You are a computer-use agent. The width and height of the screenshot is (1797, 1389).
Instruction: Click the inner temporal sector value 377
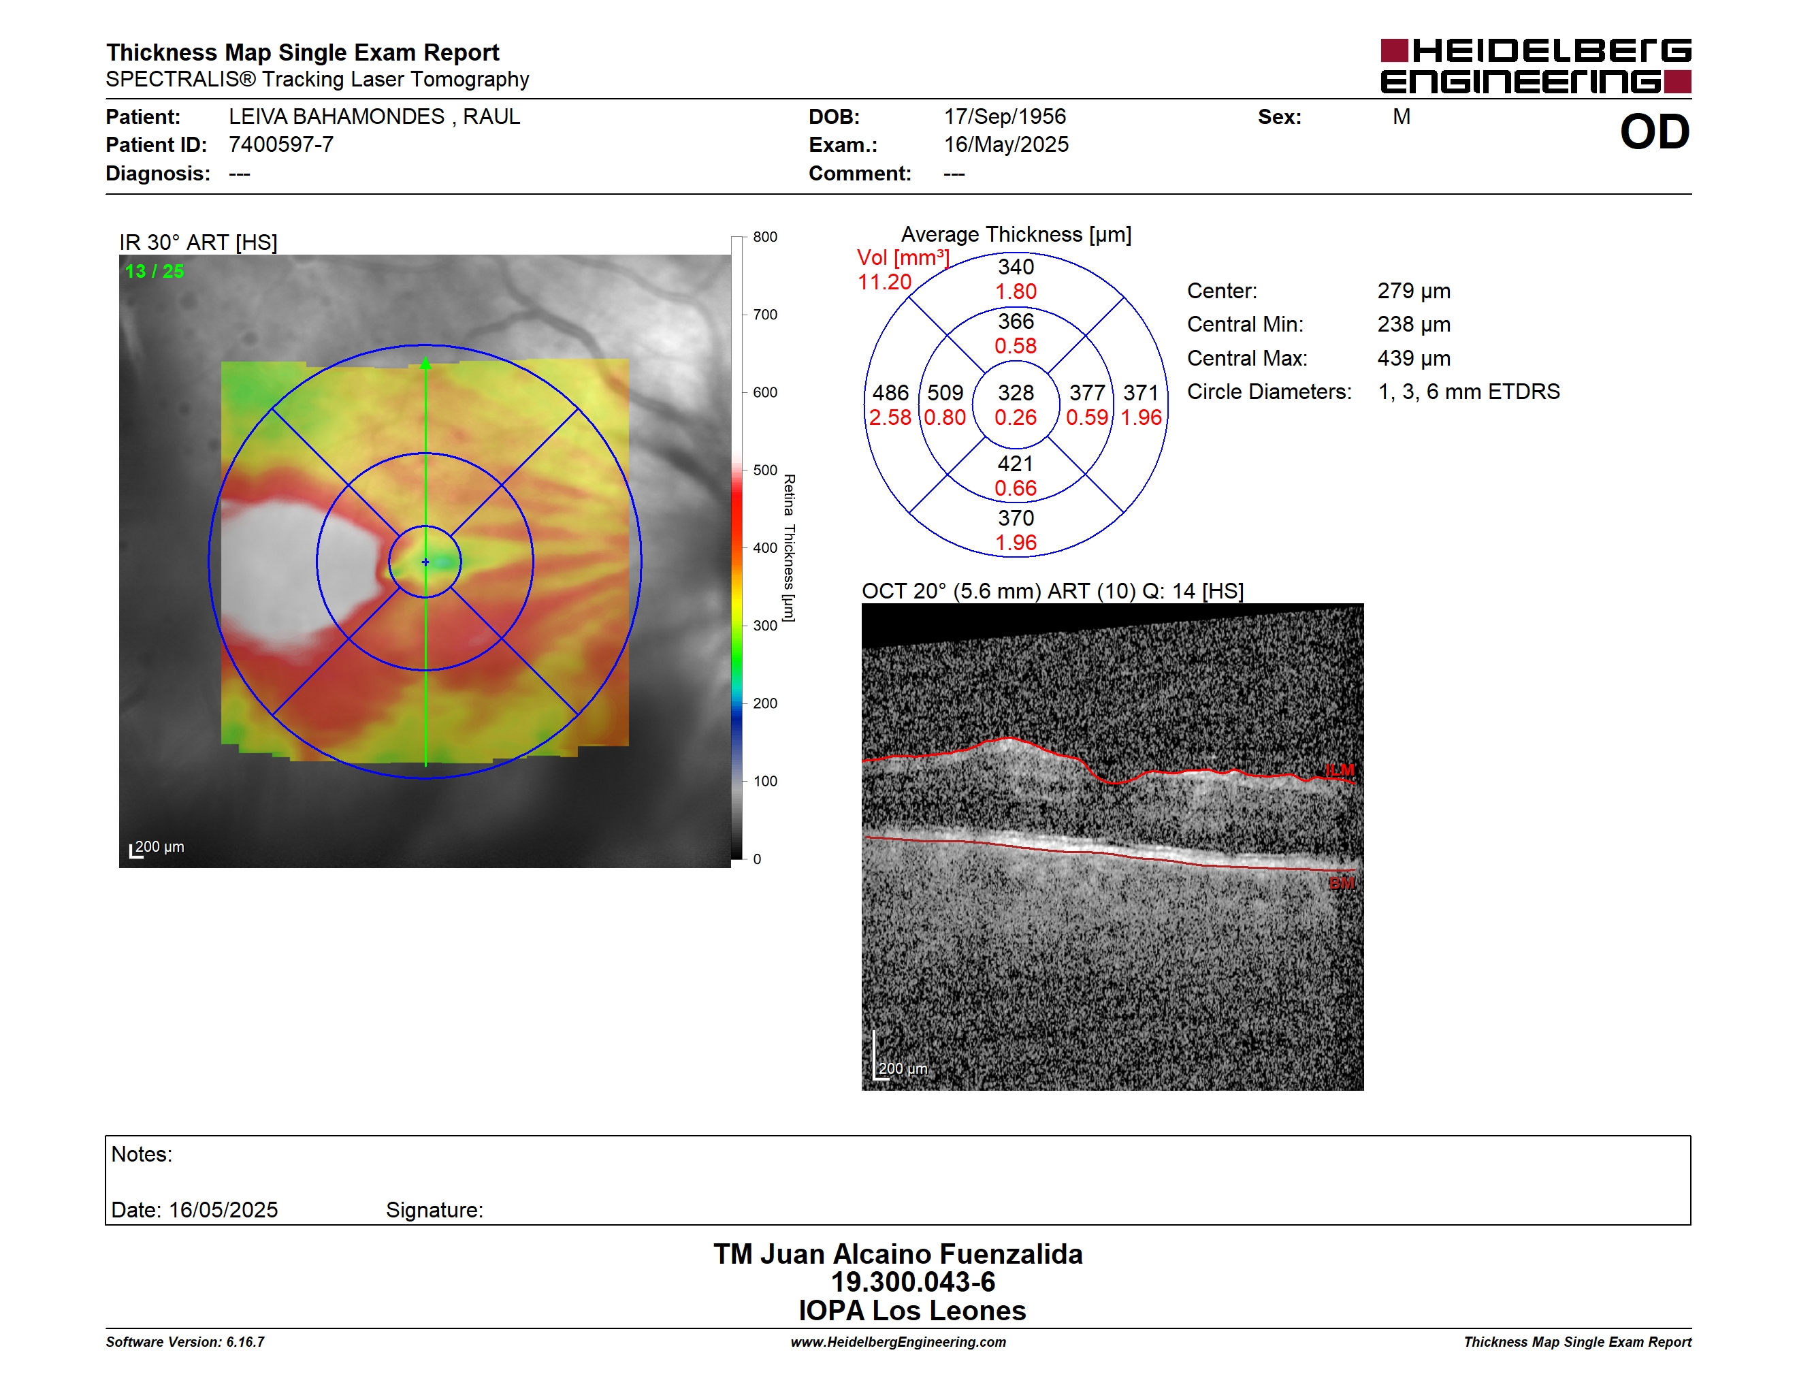[1087, 394]
